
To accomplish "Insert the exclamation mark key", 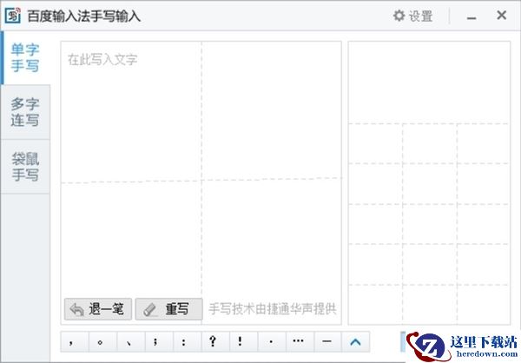I will [243, 341].
